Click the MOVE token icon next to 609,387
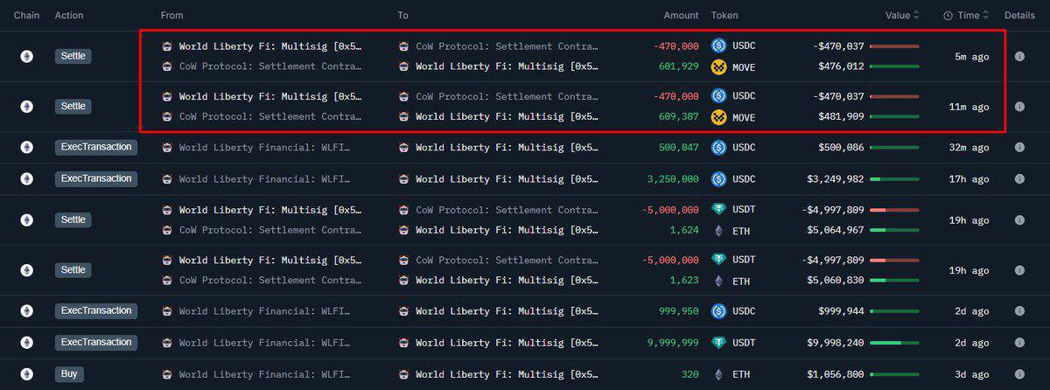Image resolution: width=1050 pixels, height=390 pixels. click(719, 117)
